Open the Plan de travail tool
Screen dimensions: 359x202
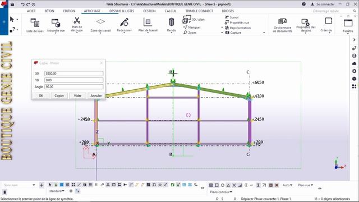[x=148, y=25]
